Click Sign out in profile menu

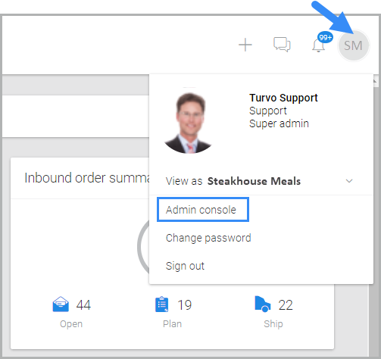tap(185, 266)
